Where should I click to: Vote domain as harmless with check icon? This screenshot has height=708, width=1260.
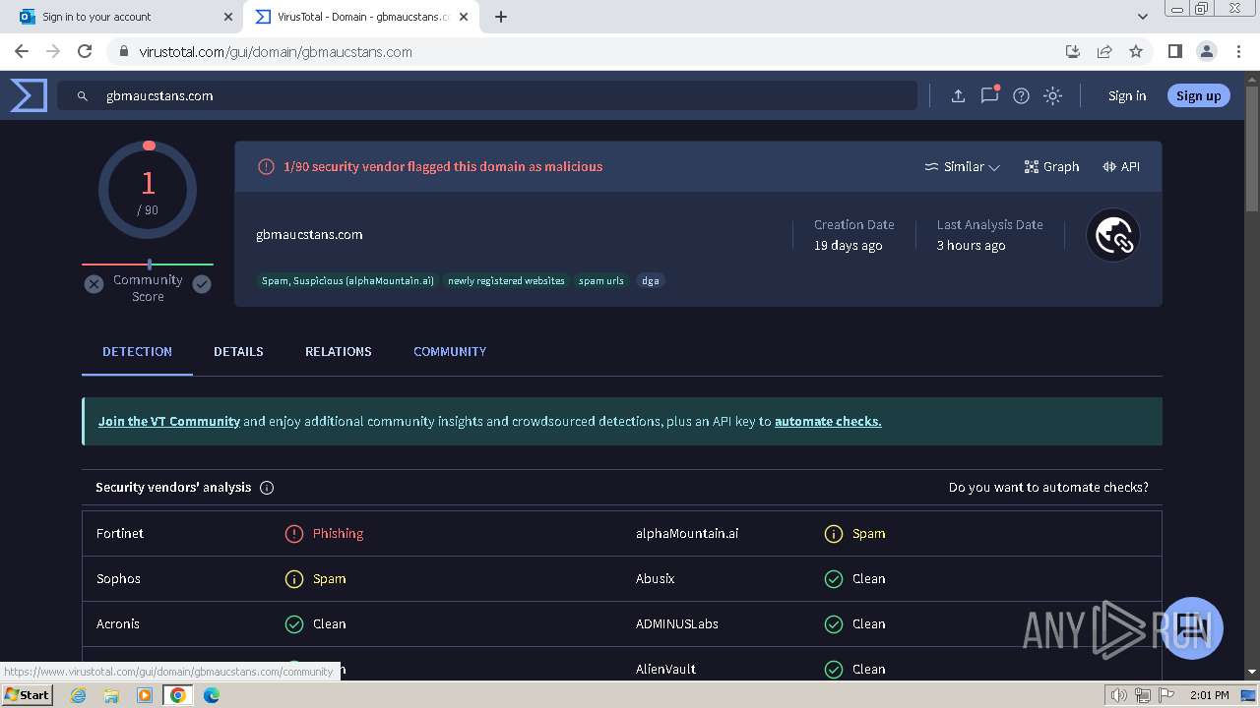coord(202,284)
